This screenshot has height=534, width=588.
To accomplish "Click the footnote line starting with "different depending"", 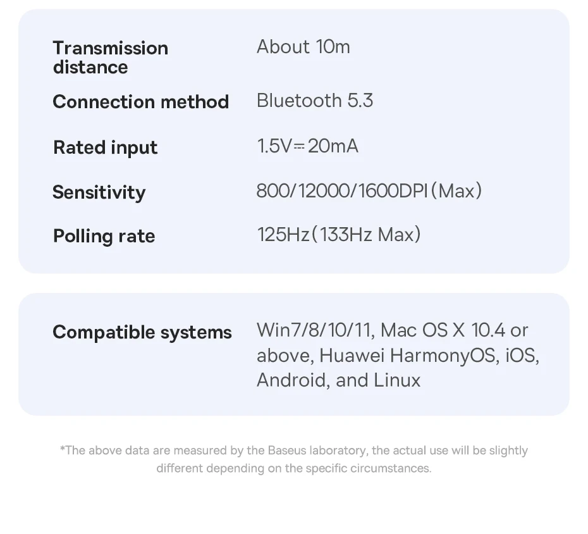I will pos(293,469).
